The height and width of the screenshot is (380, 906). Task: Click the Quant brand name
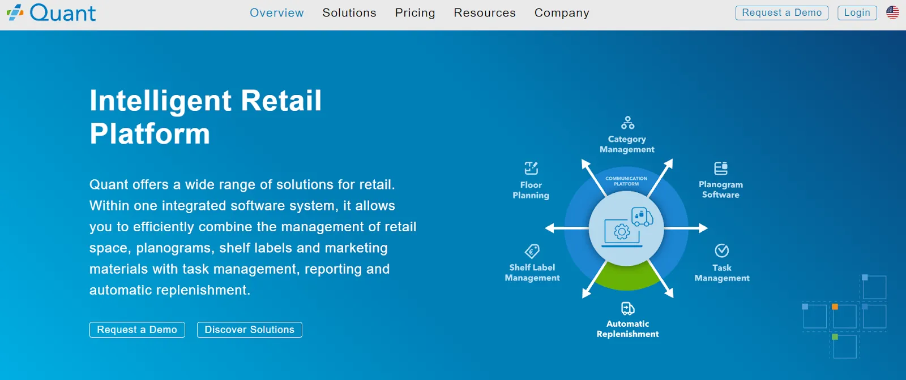tap(63, 12)
